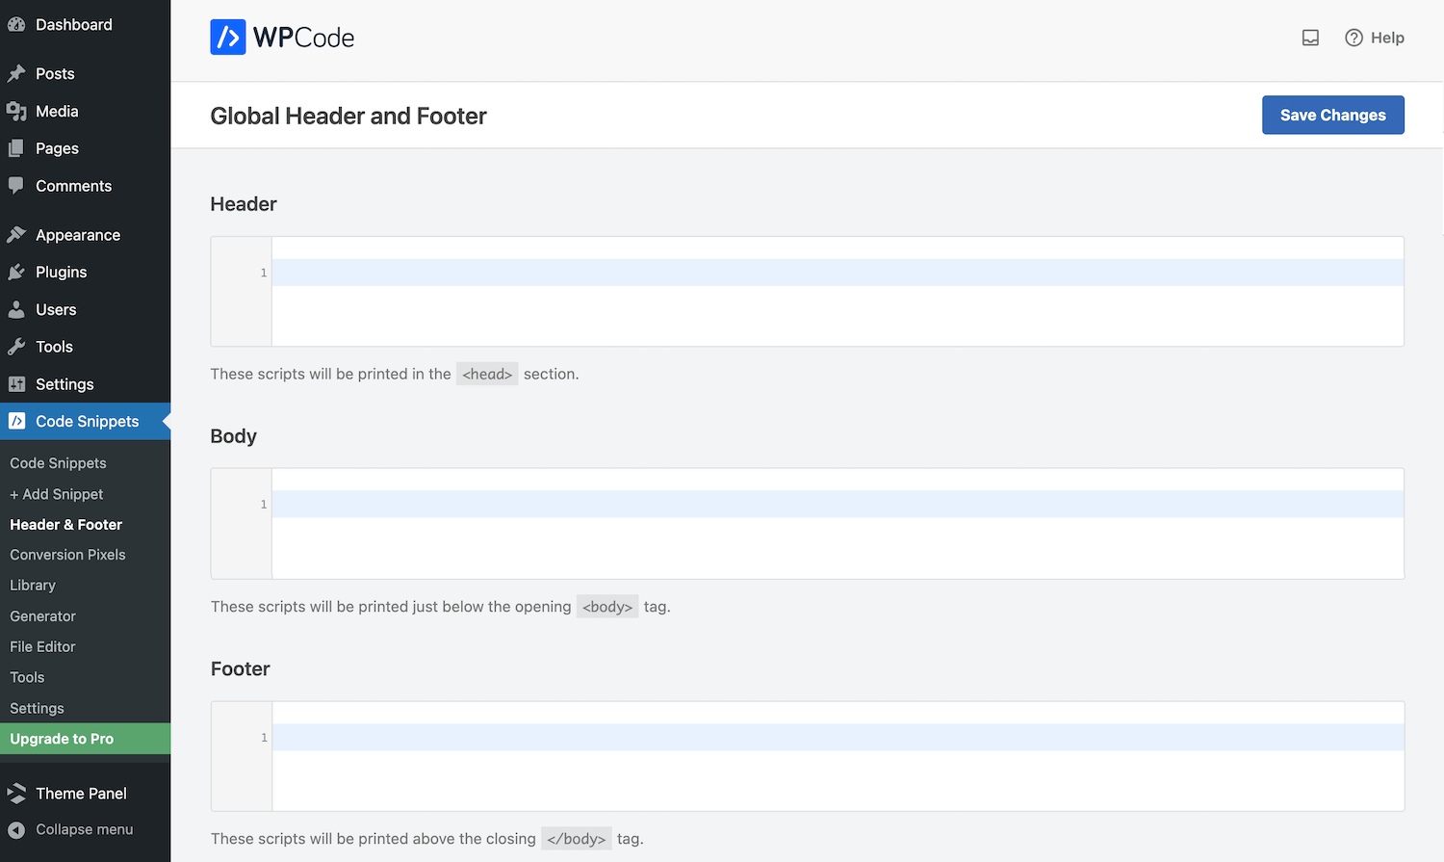
Task: Click inside the Header code editor
Action: [x=838, y=292]
